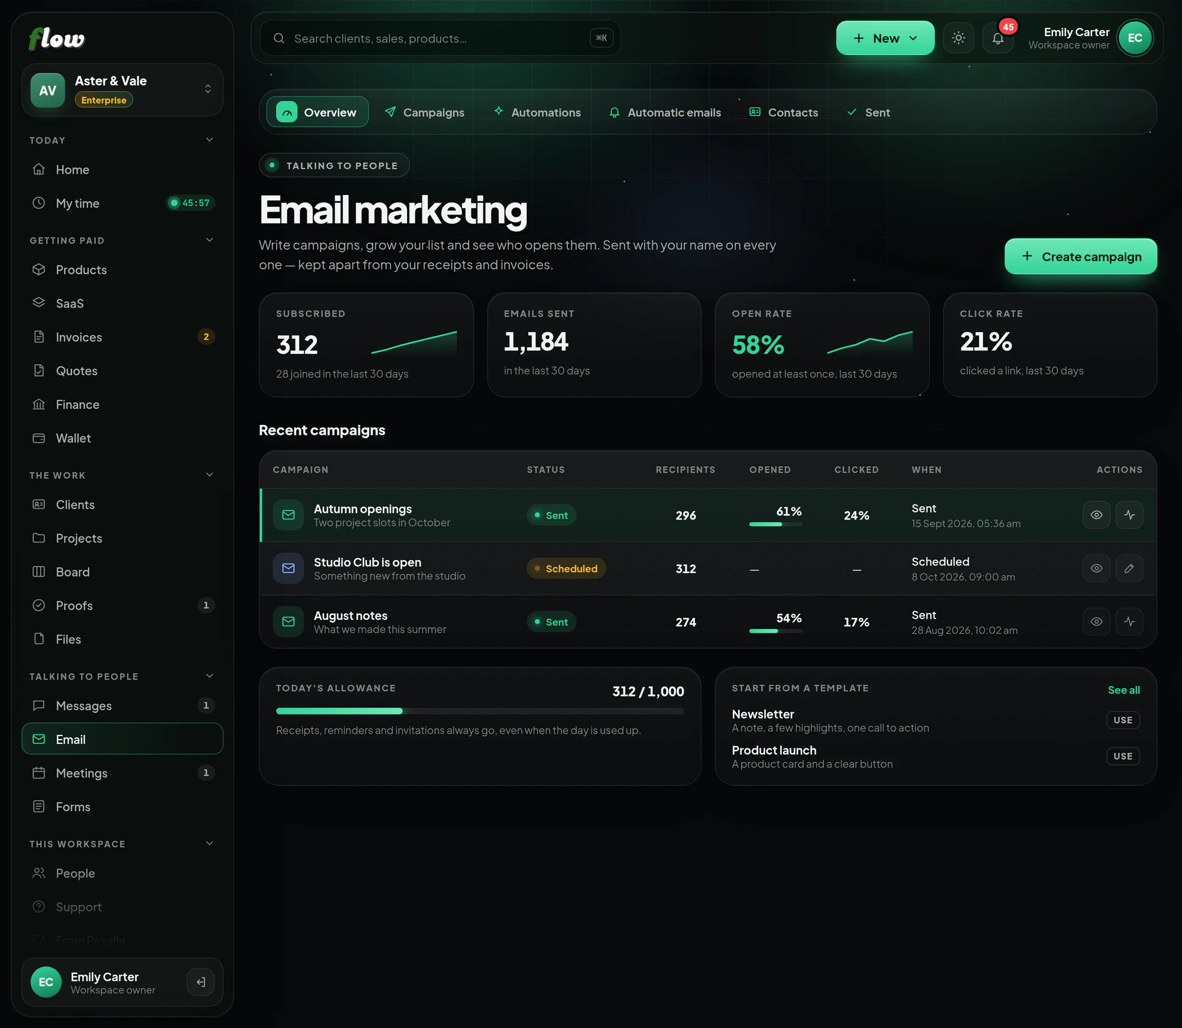Click Today's Allowance progress bar
This screenshot has width=1182, height=1028.
click(x=480, y=711)
